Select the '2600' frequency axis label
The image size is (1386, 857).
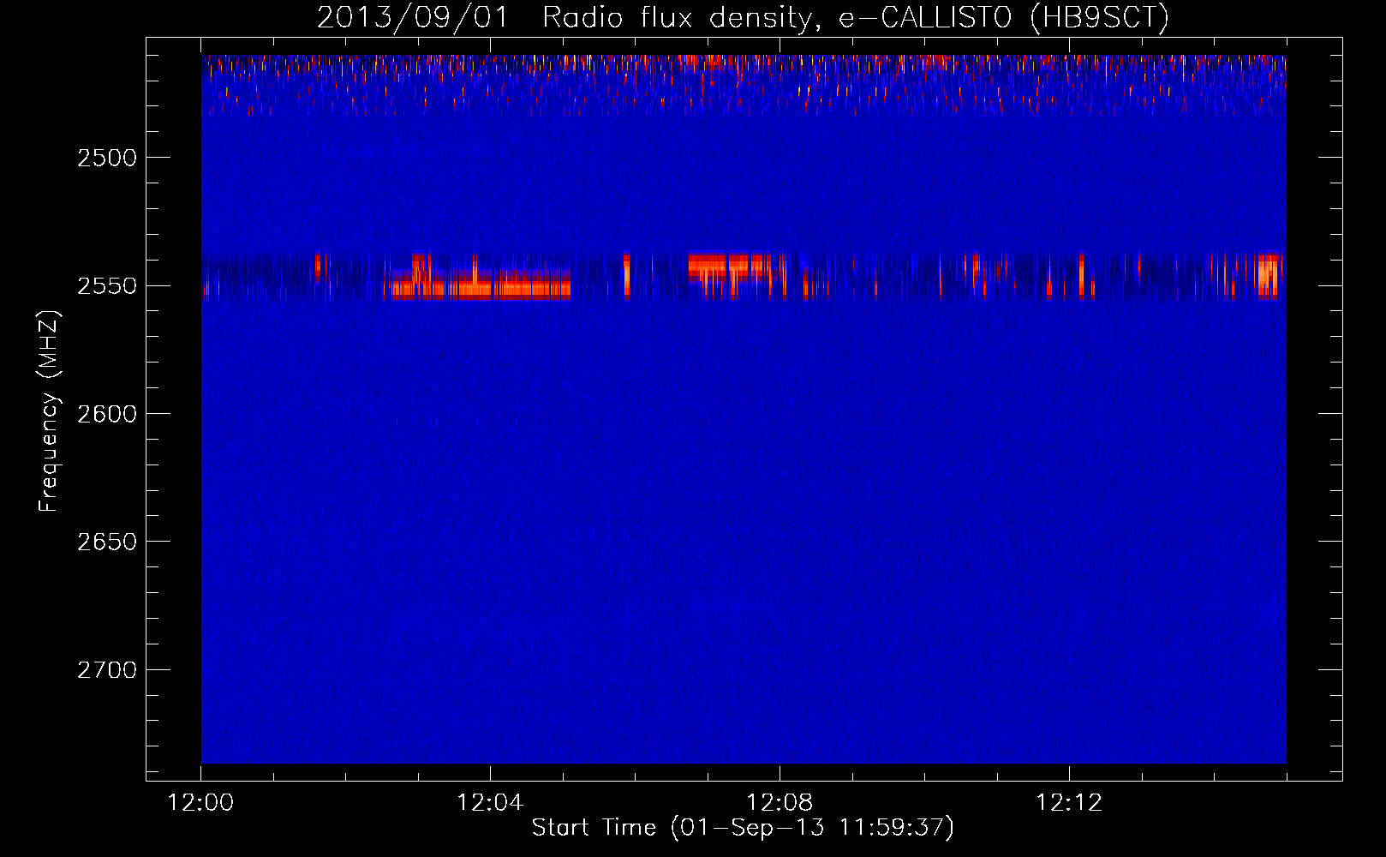107,414
